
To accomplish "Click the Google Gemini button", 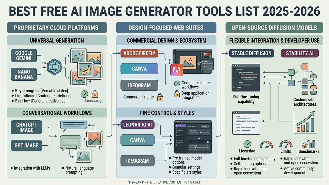I will (24, 55).
